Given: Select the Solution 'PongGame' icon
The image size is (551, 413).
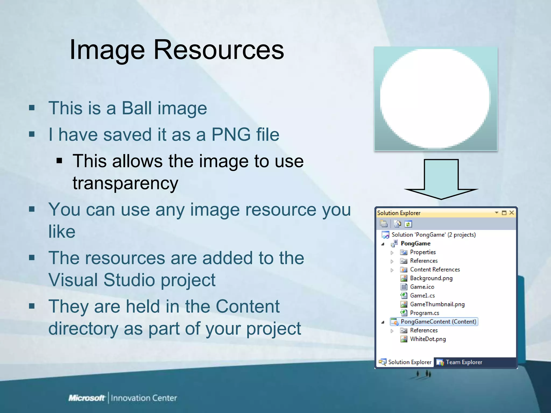Looking at the screenshot, I should (x=385, y=235).
